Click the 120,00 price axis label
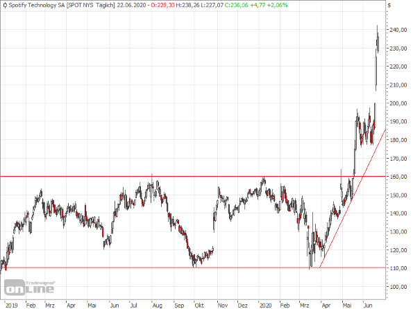The image size is (413, 309). (x=398, y=250)
